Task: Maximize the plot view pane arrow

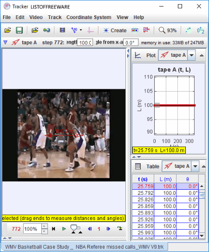Action: (202, 55)
